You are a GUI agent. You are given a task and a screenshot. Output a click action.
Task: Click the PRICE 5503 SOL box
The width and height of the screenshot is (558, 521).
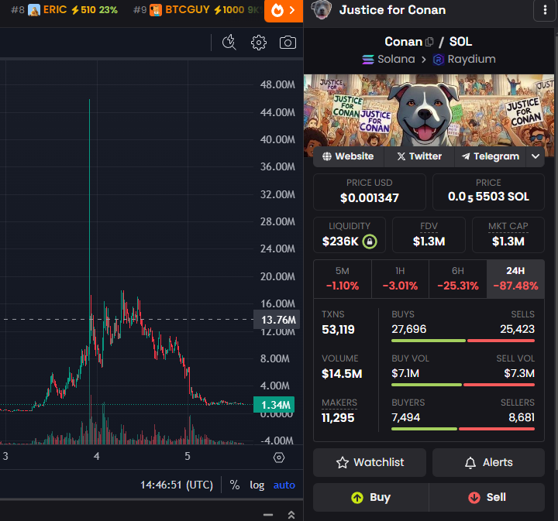488,192
